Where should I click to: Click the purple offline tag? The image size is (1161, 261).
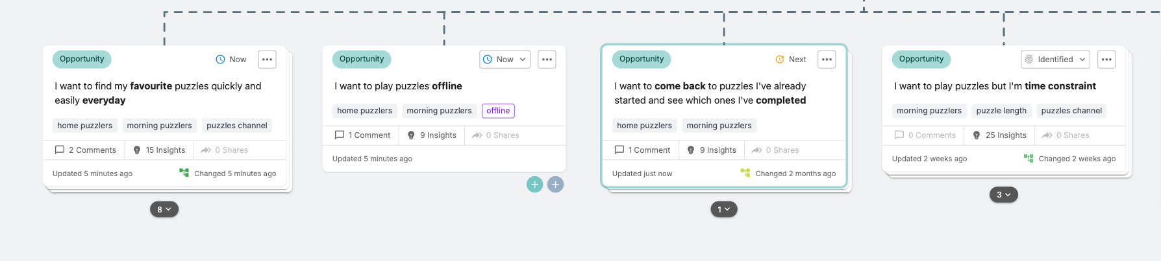[x=498, y=111]
